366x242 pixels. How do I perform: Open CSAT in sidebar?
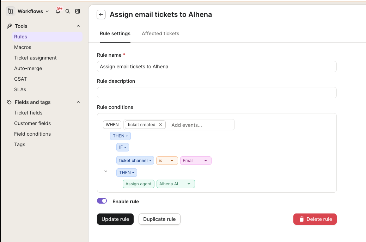(20, 79)
